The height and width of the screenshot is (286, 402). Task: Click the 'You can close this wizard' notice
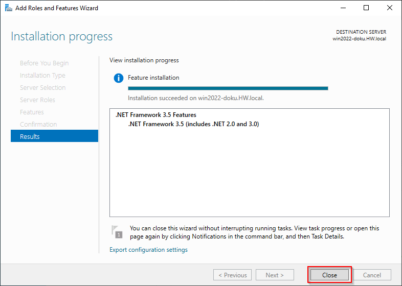point(254,232)
